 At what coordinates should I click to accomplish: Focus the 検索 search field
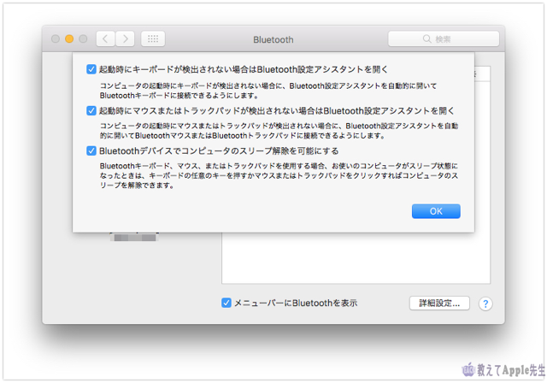444,38
